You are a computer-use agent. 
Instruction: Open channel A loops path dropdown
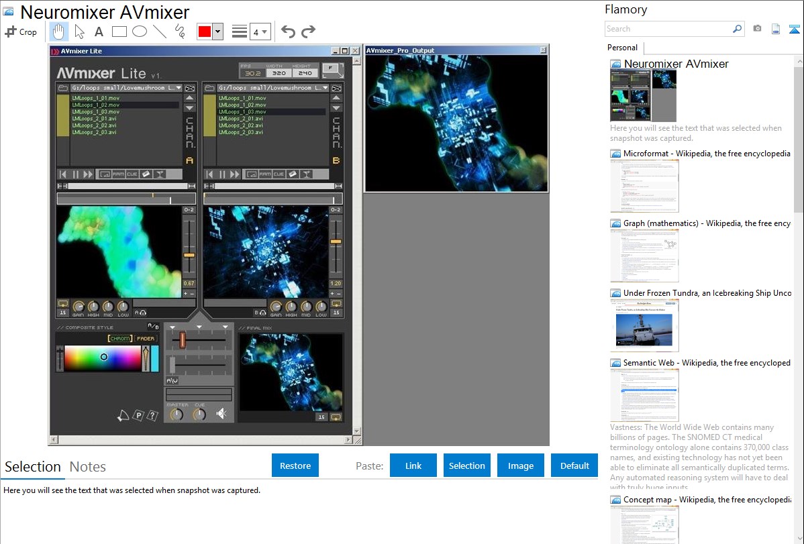[179, 88]
